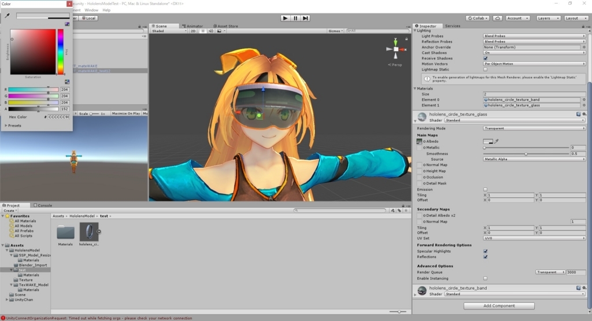Click the Pause button
The height and width of the screenshot is (321, 592).
click(x=295, y=18)
